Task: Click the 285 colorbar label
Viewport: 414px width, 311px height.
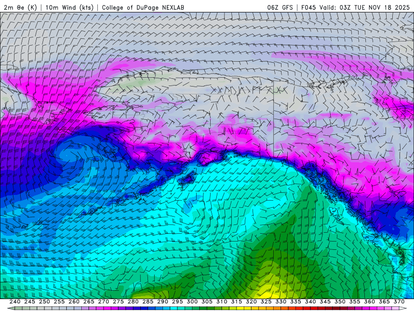Action: [148, 302]
